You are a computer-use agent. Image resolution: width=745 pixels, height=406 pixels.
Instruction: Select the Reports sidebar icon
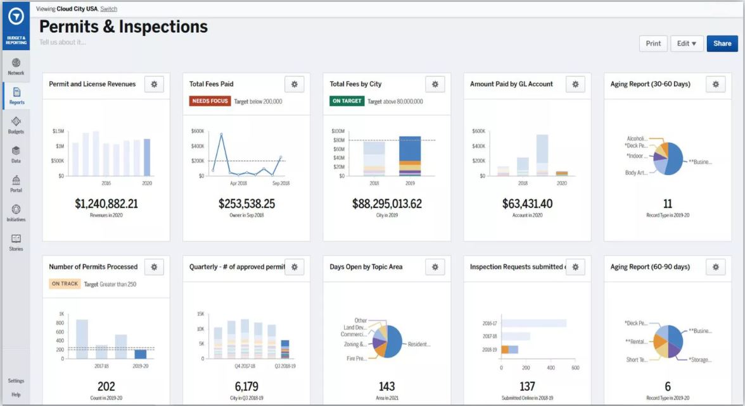(16, 95)
